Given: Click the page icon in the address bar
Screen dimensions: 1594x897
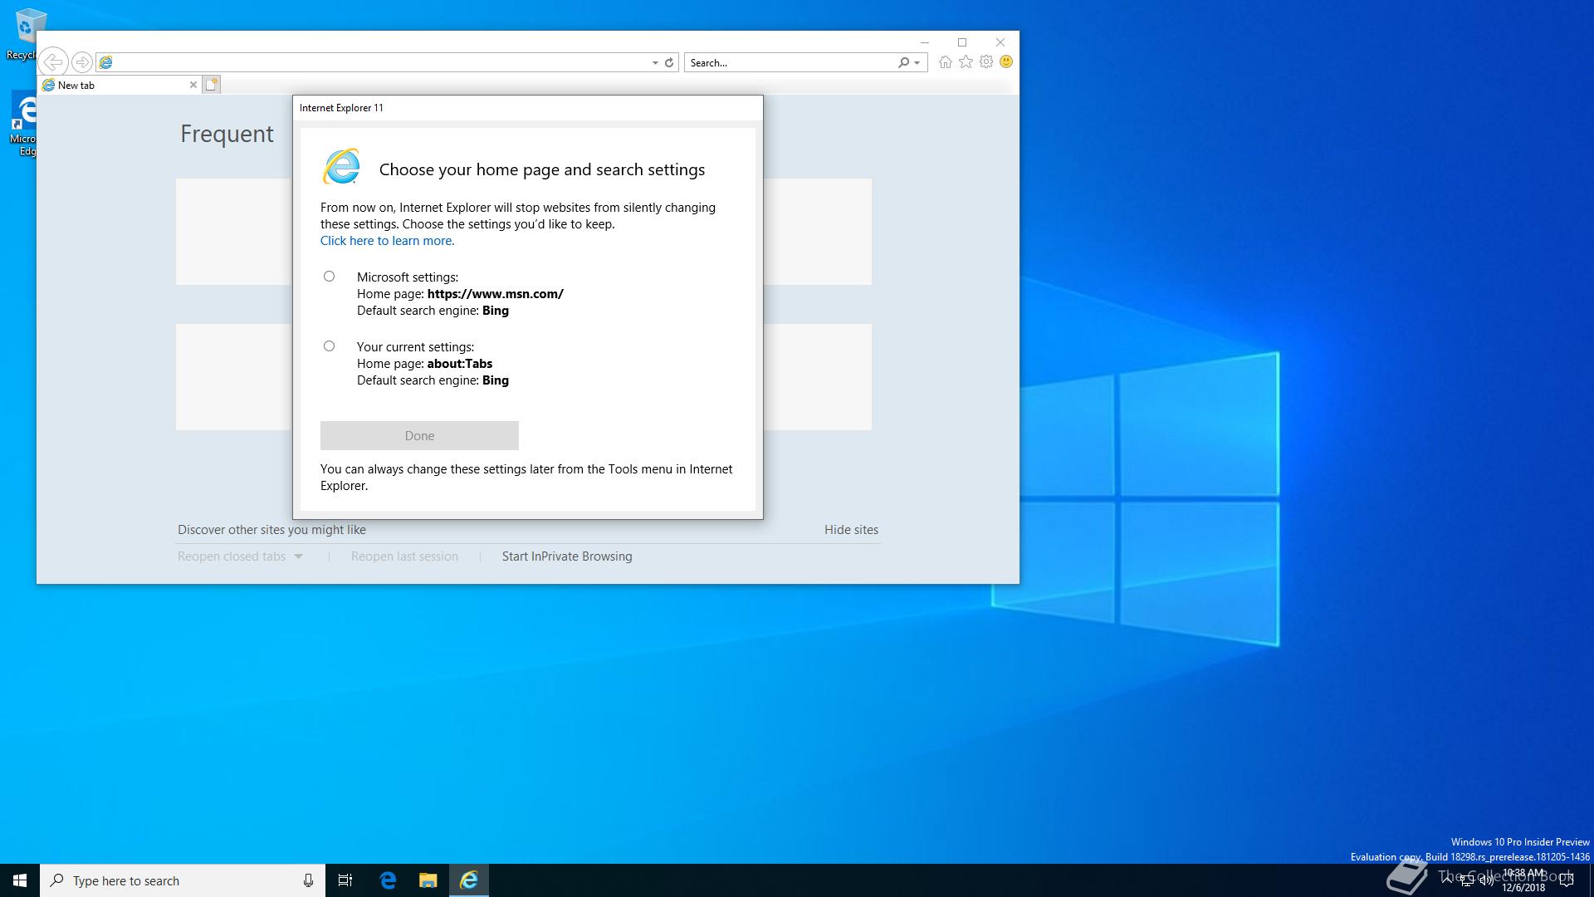Looking at the screenshot, I should pyautogui.click(x=105, y=62).
